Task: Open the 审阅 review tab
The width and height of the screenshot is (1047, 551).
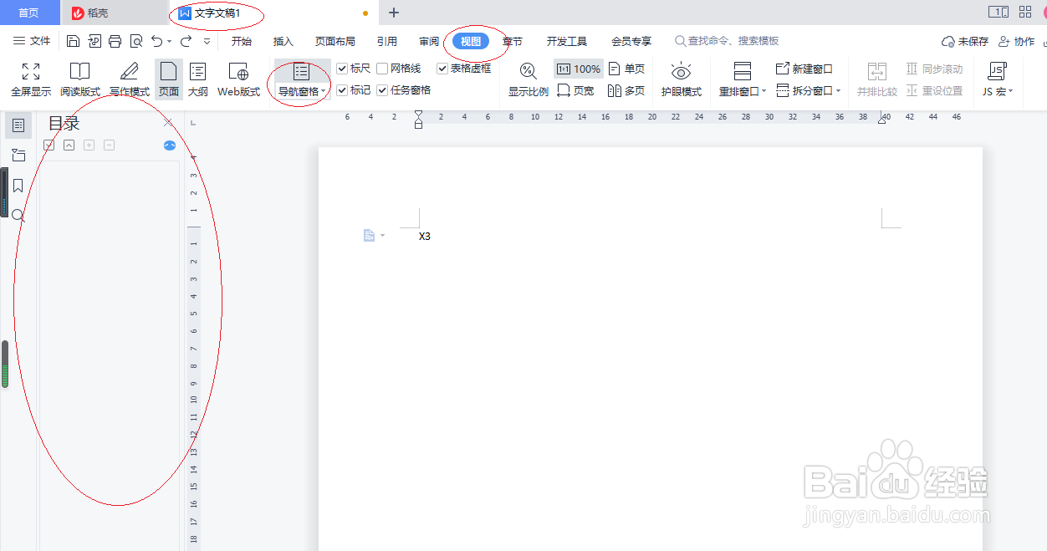Action: click(429, 40)
